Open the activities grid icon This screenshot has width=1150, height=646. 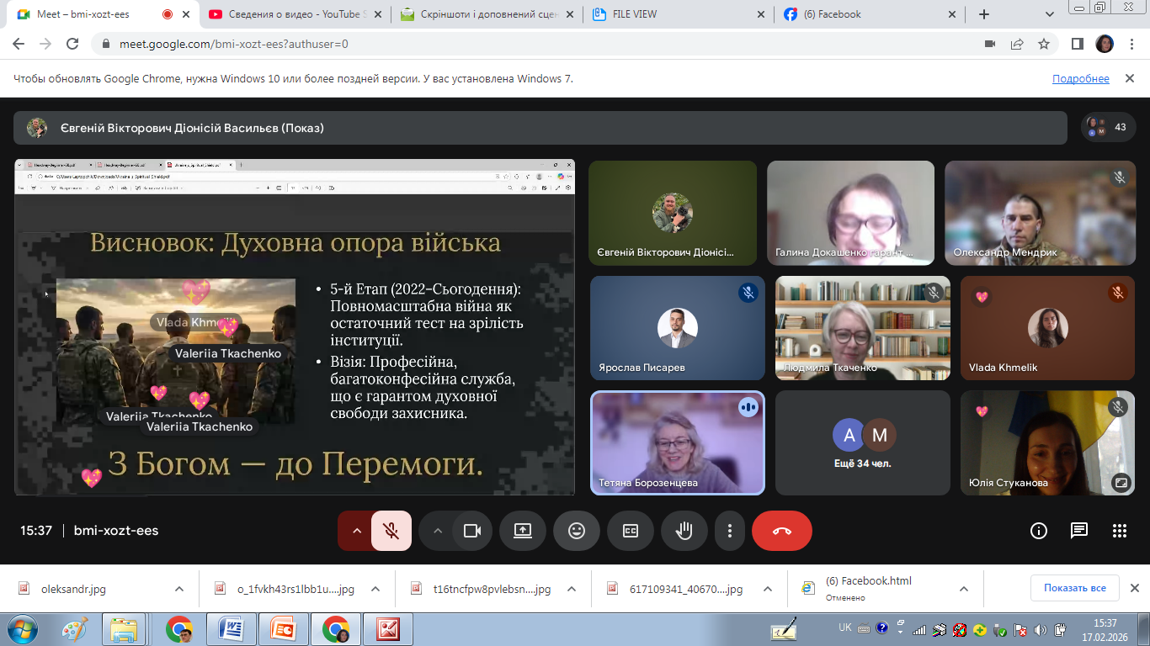tap(1119, 531)
